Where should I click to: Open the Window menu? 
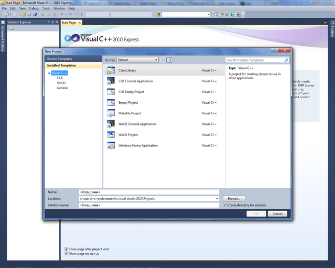coord(59,9)
